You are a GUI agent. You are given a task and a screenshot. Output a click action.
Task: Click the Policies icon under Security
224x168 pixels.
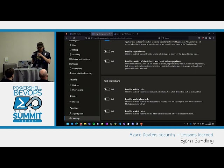(x=70, y=85)
